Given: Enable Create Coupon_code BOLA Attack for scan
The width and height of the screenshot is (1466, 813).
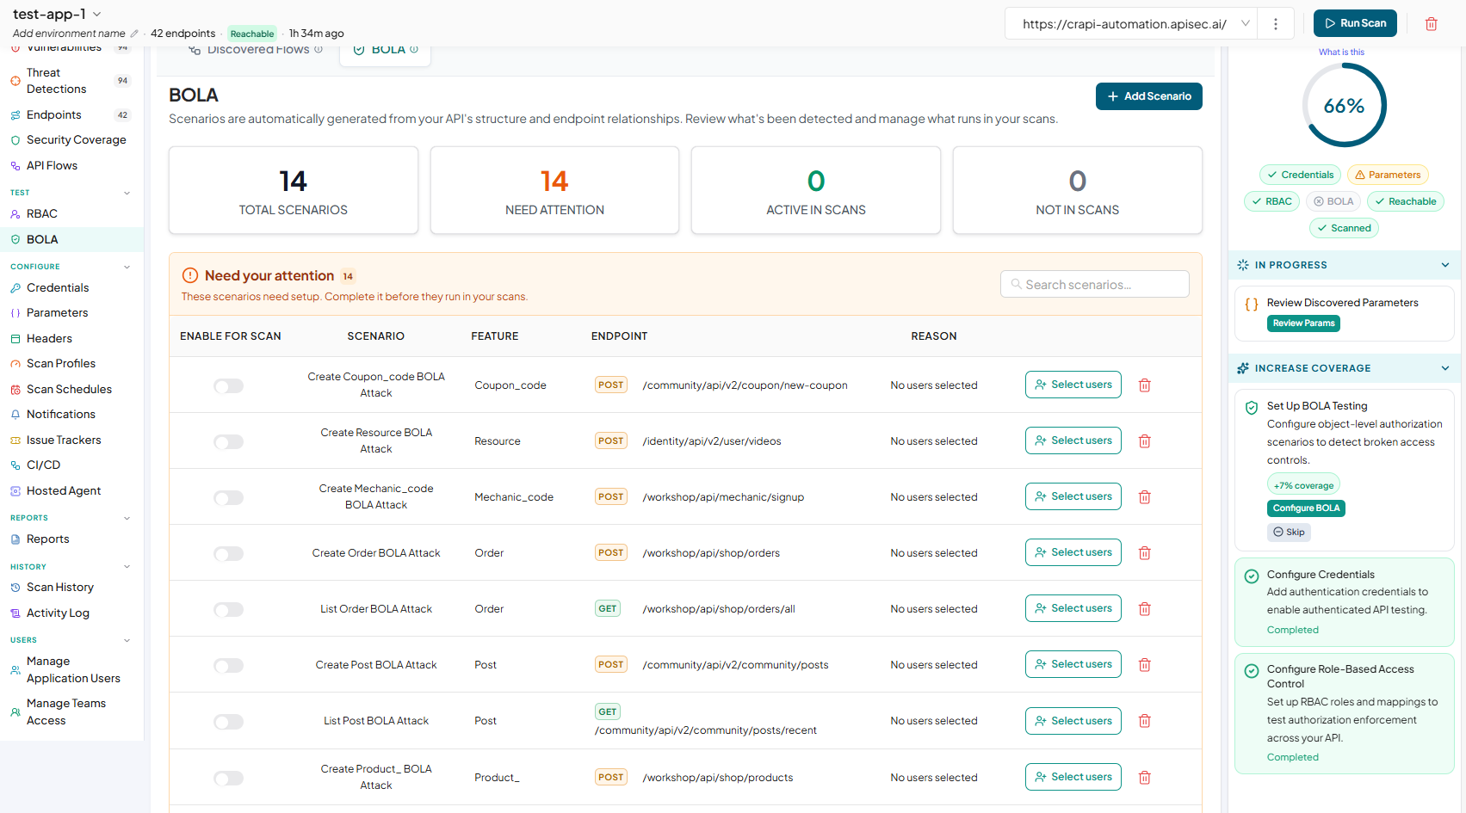Looking at the screenshot, I should pyautogui.click(x=229, y=386).
